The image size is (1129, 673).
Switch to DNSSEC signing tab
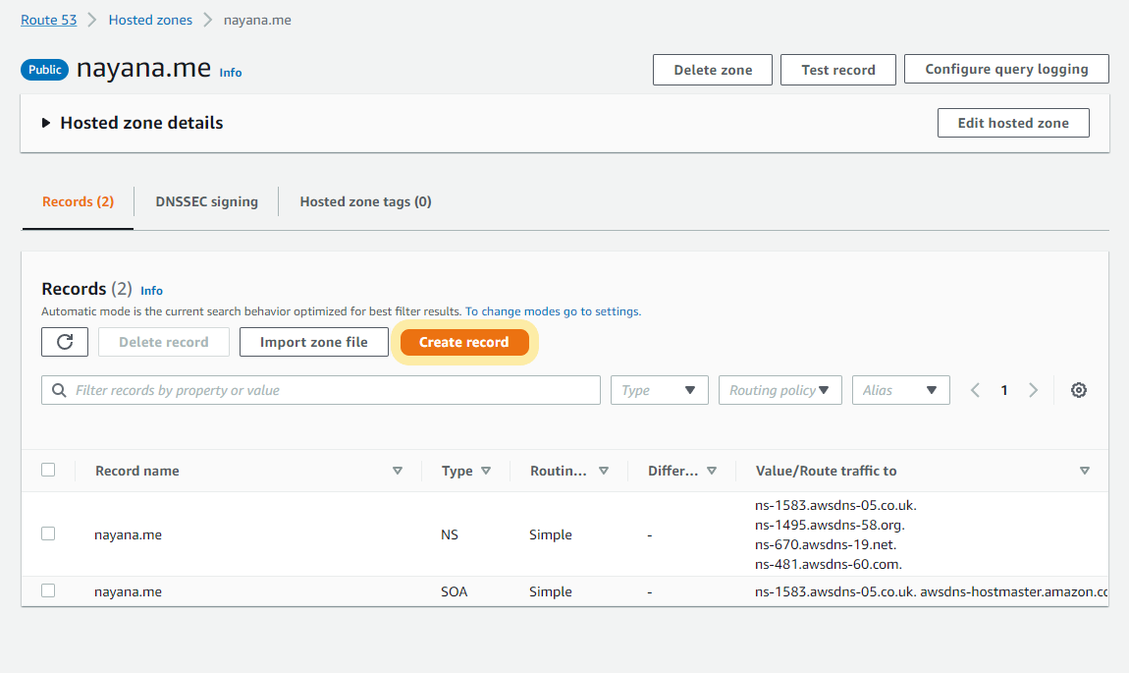(x=206, y=201)
